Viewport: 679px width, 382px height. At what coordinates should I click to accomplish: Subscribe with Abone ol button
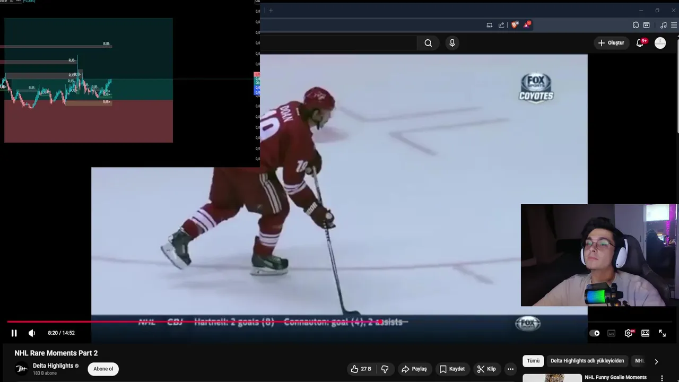pos(103,369)
